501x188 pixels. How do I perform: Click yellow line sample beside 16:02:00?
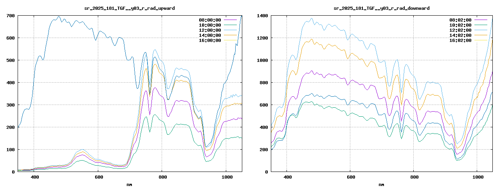(481, 40)
